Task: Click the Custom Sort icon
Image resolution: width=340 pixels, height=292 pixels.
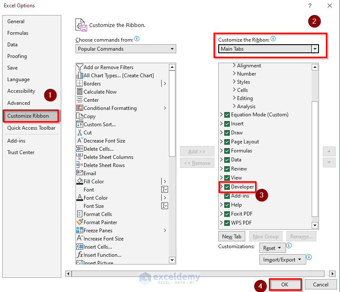Action: [x=80, y=124]
